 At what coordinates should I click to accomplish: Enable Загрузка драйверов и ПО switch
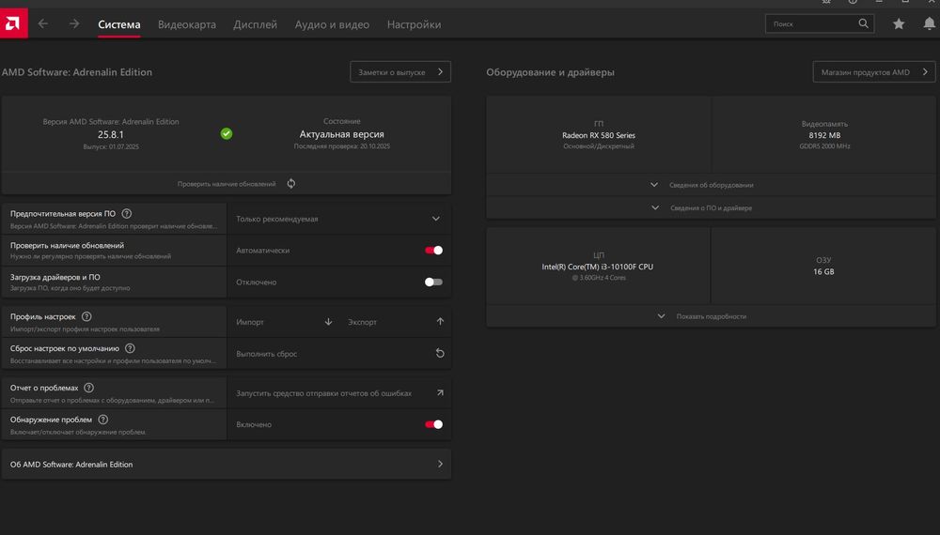click(x=433, y=282)
